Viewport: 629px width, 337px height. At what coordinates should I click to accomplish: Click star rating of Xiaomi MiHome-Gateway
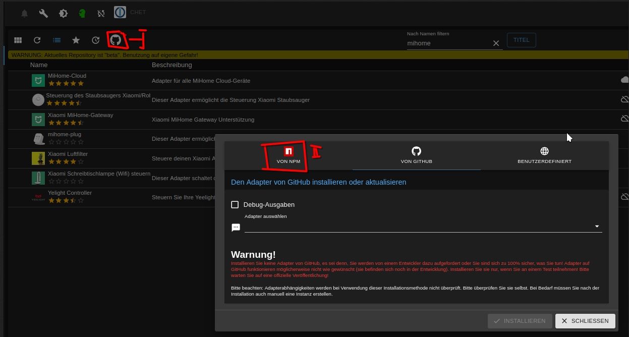[66, 123]
